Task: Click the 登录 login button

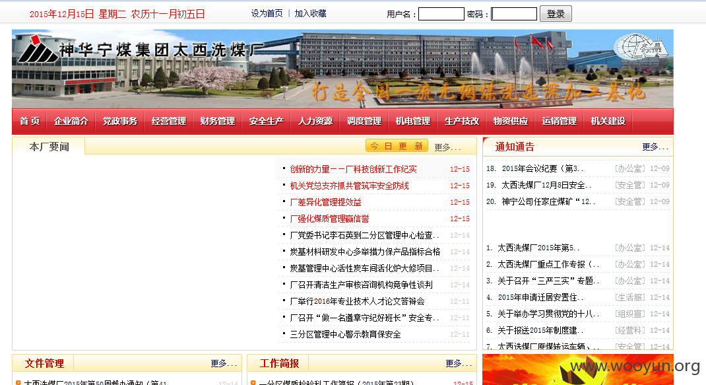Action: click(x=556, y=14)
